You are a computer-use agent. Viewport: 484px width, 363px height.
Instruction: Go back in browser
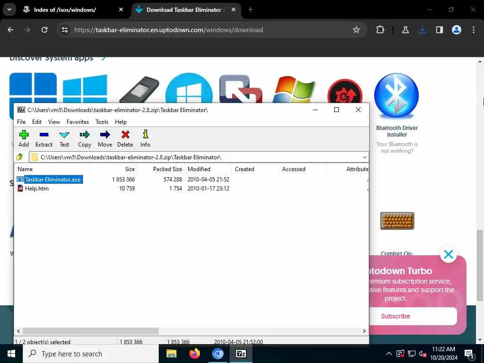10,30
